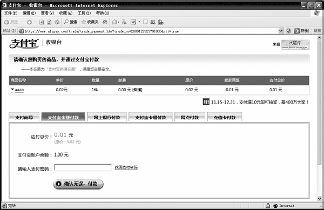The width and height of the screenshot is (324, 210).
Task: Open the Back button history dropdown arrow
Action: tap(22, 22)
